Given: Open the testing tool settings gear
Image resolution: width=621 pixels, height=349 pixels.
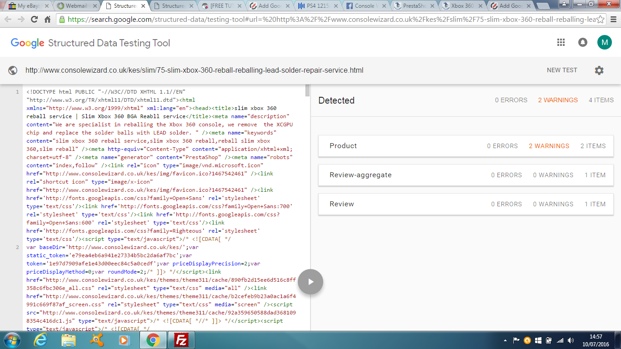Looking at the screenshot, I should (x=599, y=70).
